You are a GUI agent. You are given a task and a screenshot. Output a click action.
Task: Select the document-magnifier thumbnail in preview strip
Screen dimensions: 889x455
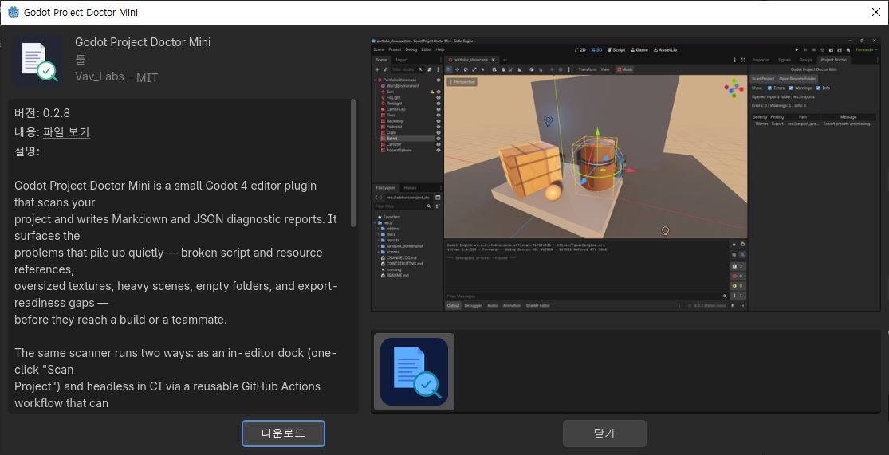click(x=414, y=371)
